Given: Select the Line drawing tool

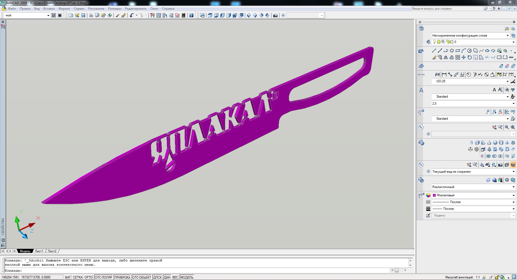Looking at the screenshot, I should [x=434, y=51].
